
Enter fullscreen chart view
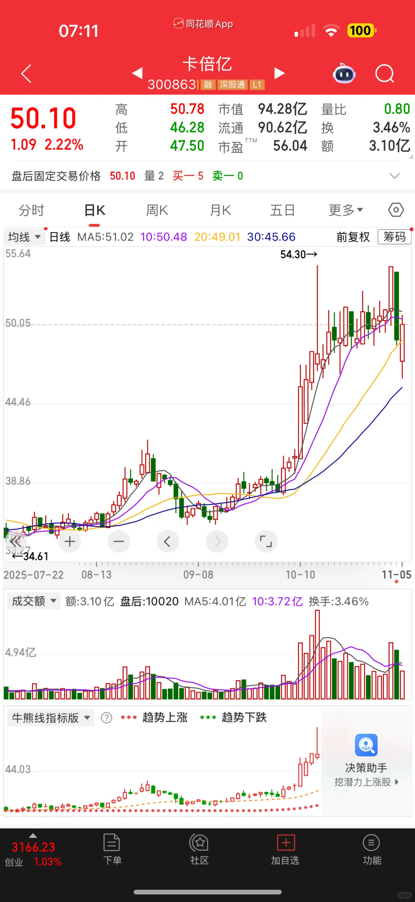pyautogui.click(x=266, y=542)
